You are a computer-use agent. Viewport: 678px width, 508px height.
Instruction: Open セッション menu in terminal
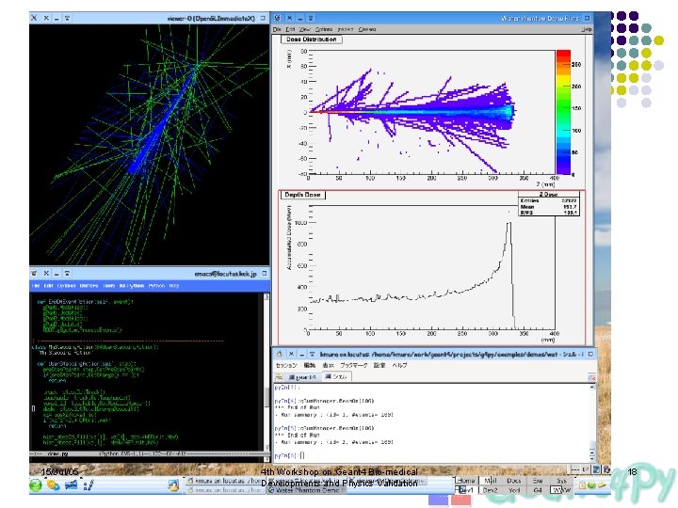(286, 365)
